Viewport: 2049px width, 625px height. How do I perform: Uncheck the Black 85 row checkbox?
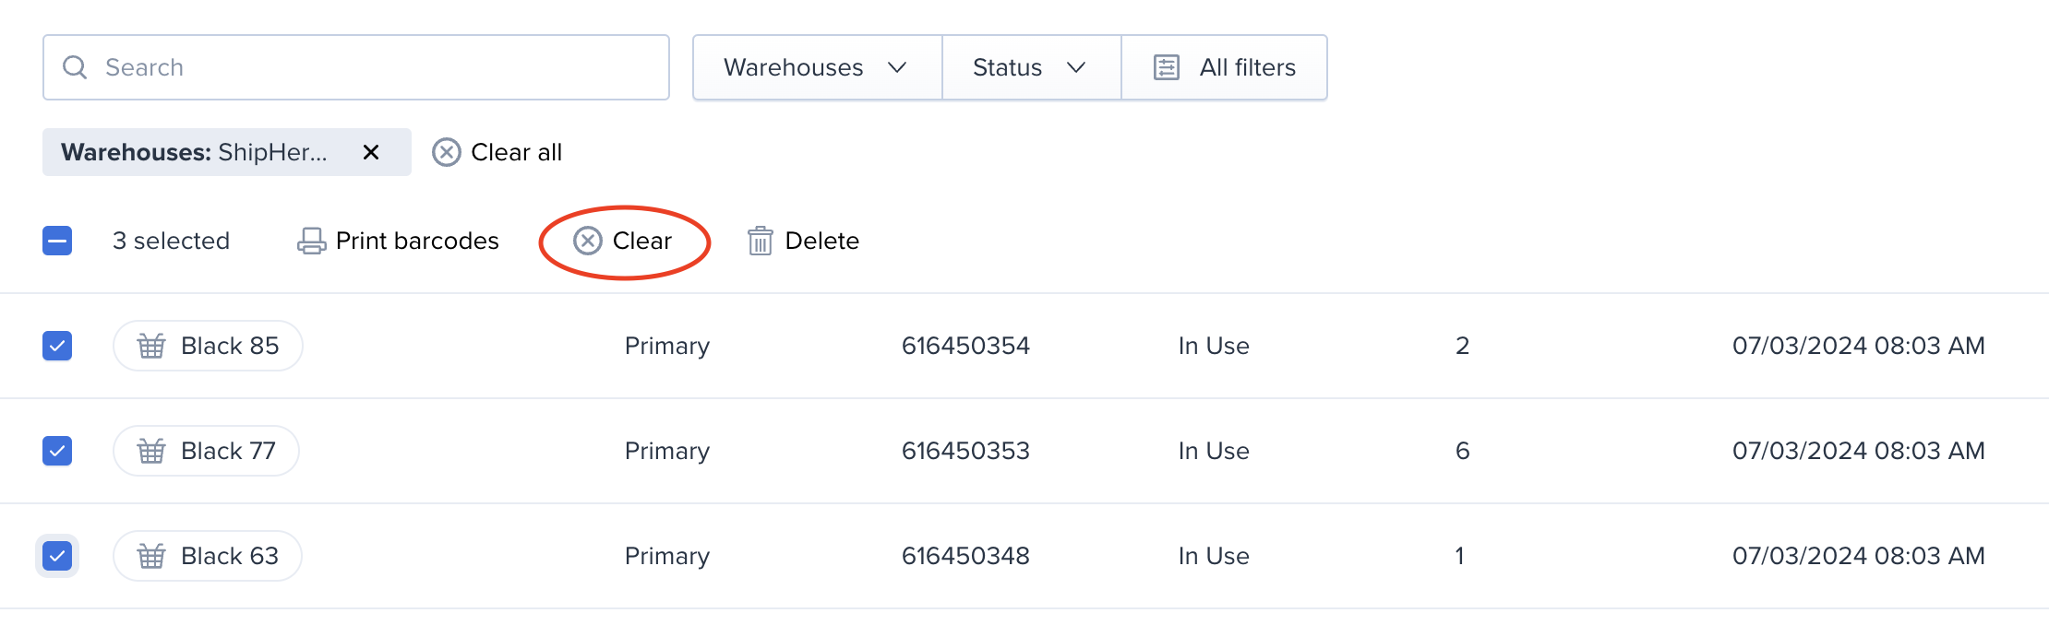click(x=57, y=346)
